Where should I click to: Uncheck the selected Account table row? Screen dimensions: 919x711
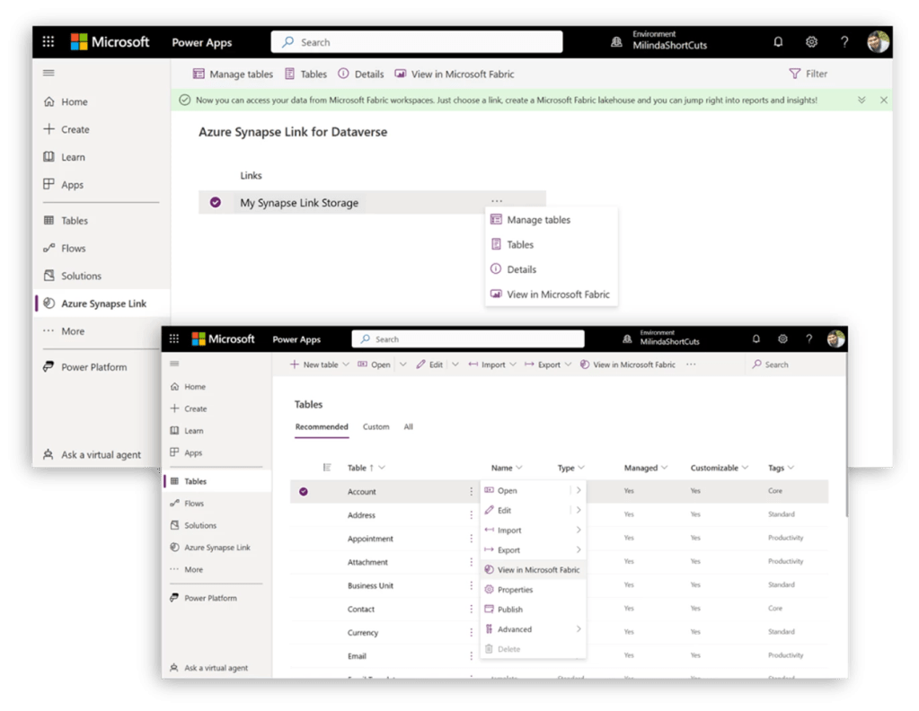(304, 491)
